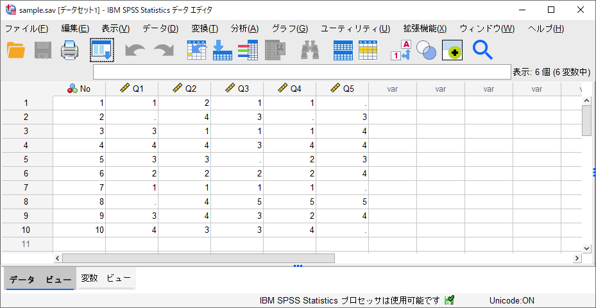Open the グラフ(G) menu
596x308 pixels.
[290, 28]
